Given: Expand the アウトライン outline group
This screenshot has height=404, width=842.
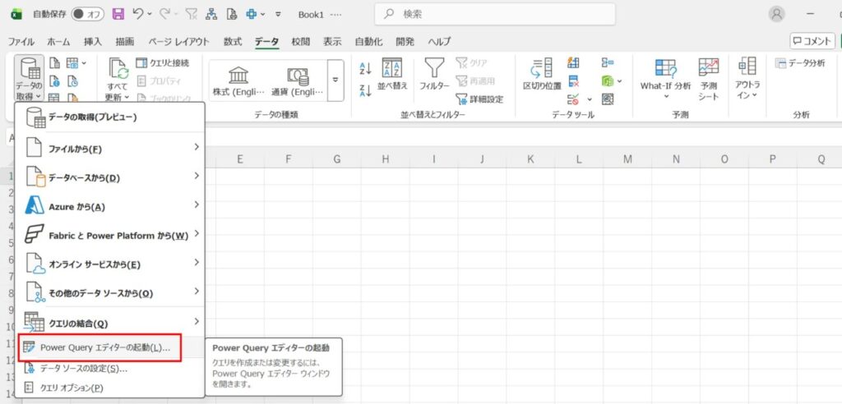Looking at the screenshot, I should tap(747, 78).
